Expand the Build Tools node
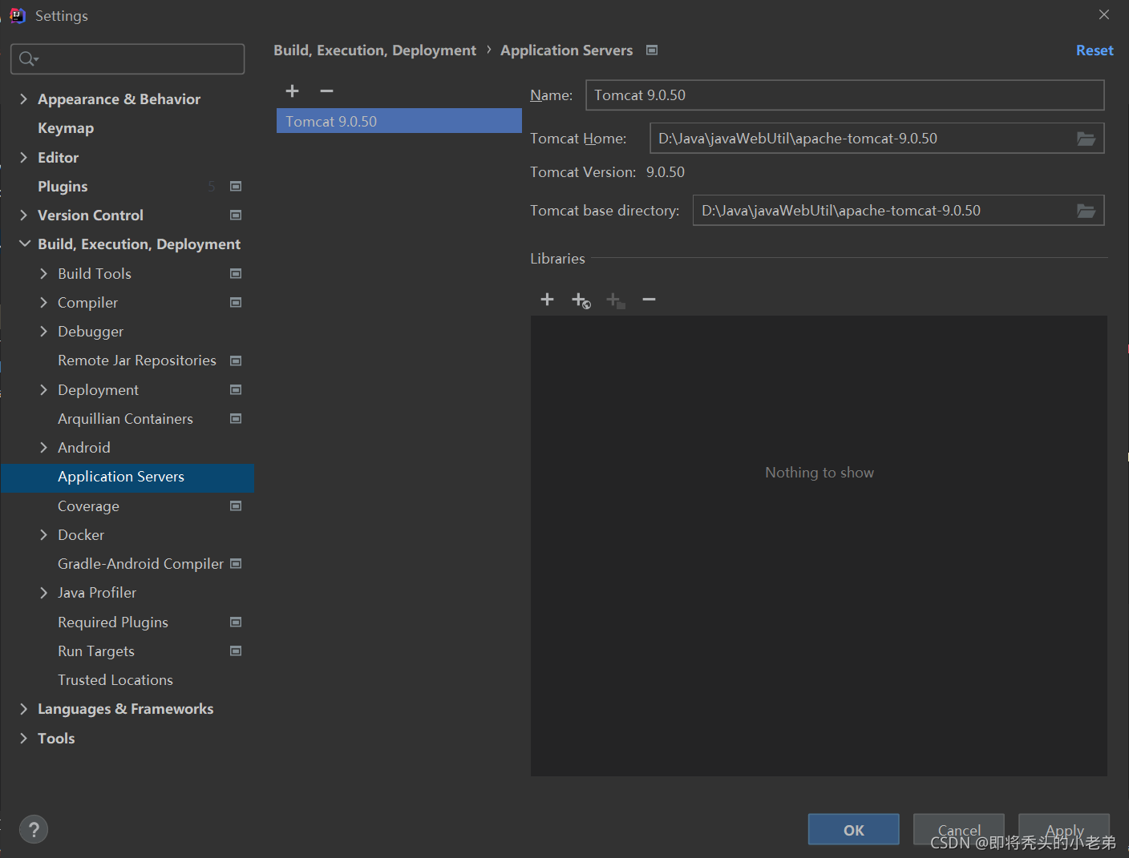Image resolution: width=1129 pixels, height=858 pixels. pyautogui.click(x=43, y=274)
